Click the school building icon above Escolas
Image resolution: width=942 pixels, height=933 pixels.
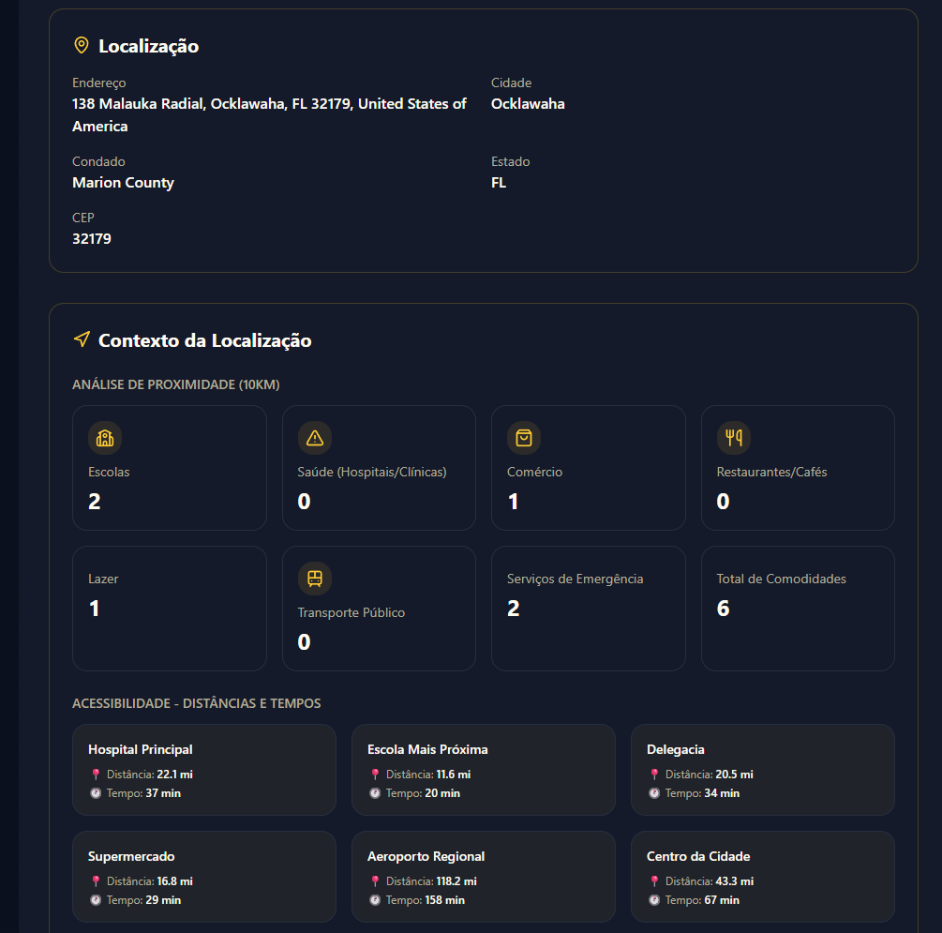pos(105,438)
